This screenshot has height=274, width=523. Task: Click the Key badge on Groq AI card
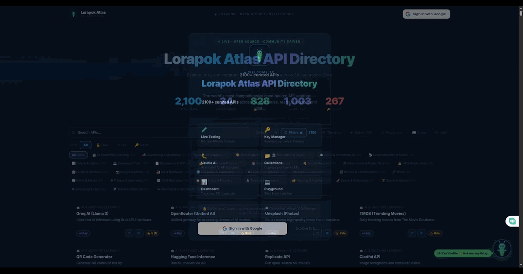coord(83,233)
